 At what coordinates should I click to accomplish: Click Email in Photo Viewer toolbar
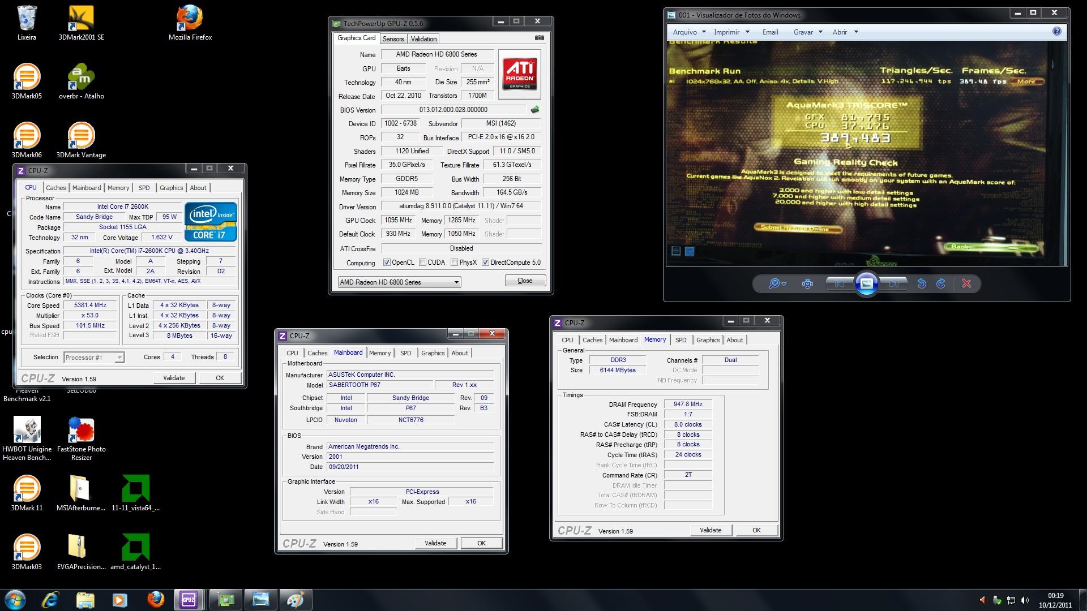(x=770, y=32)
